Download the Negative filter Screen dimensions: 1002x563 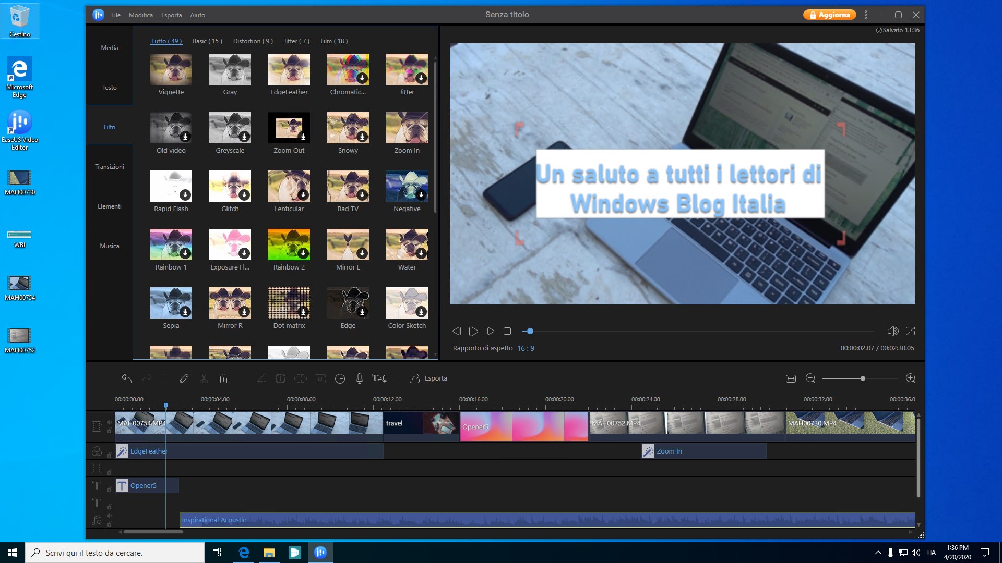(421, 195)
